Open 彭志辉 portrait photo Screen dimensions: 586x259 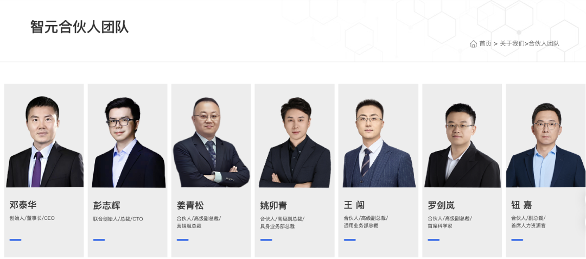click(128, 142)
